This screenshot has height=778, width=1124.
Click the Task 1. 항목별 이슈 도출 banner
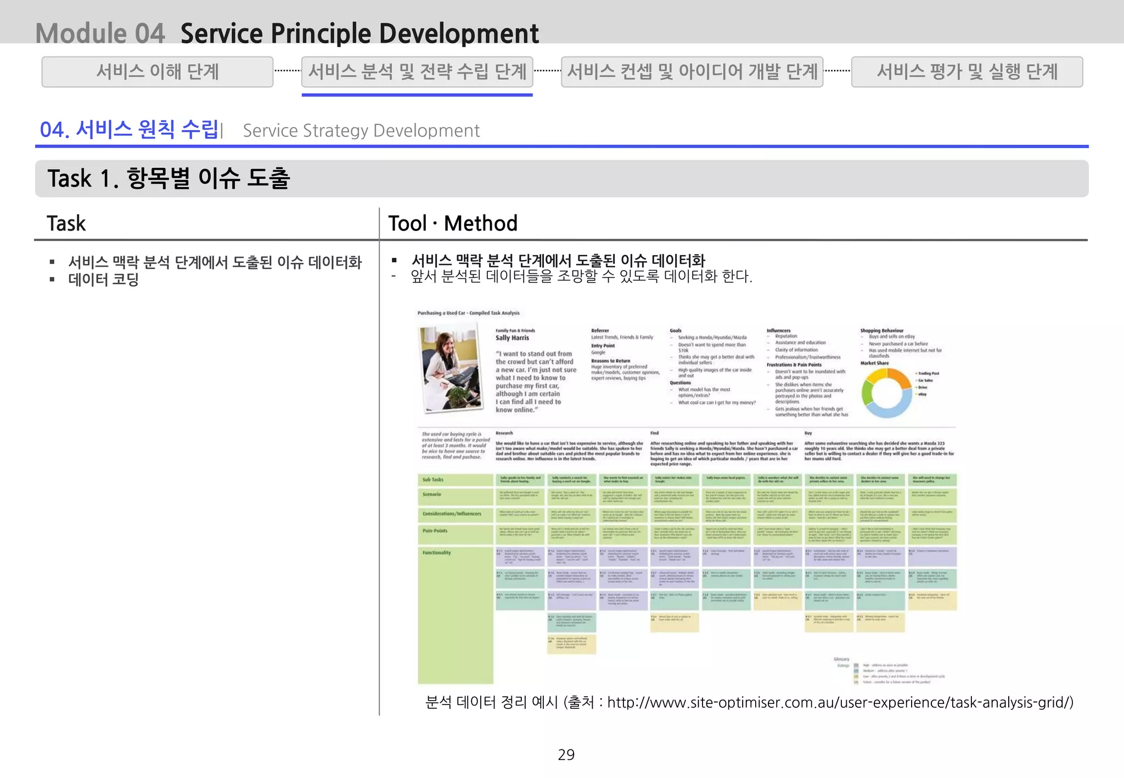(561, 178)
